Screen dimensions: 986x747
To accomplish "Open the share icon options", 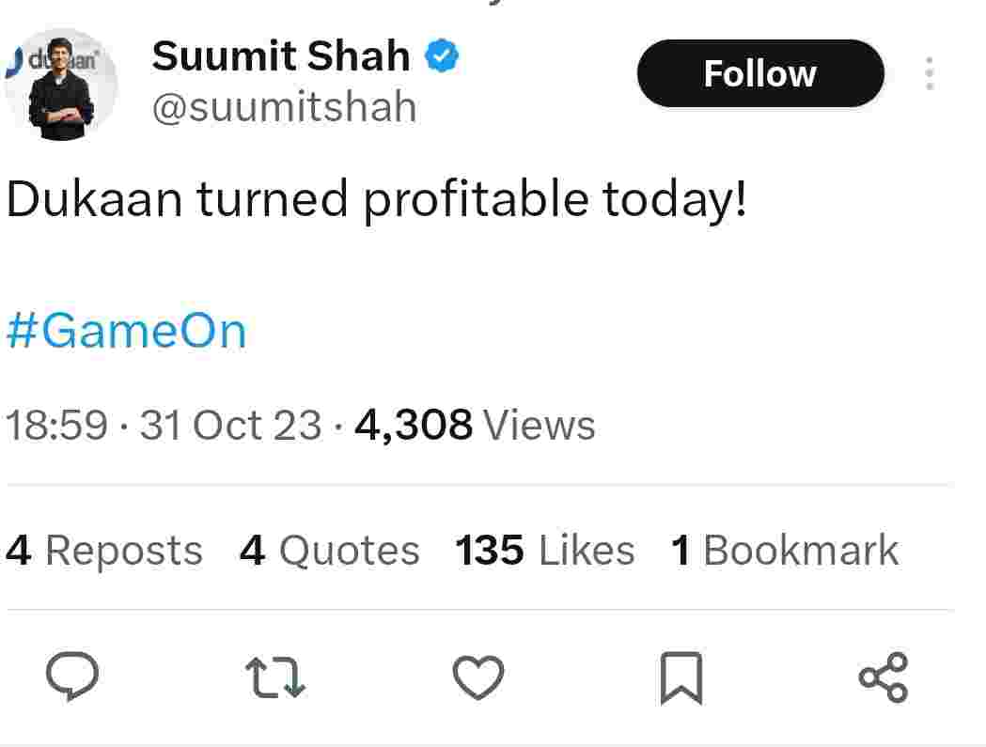I will tap(884, 677).
